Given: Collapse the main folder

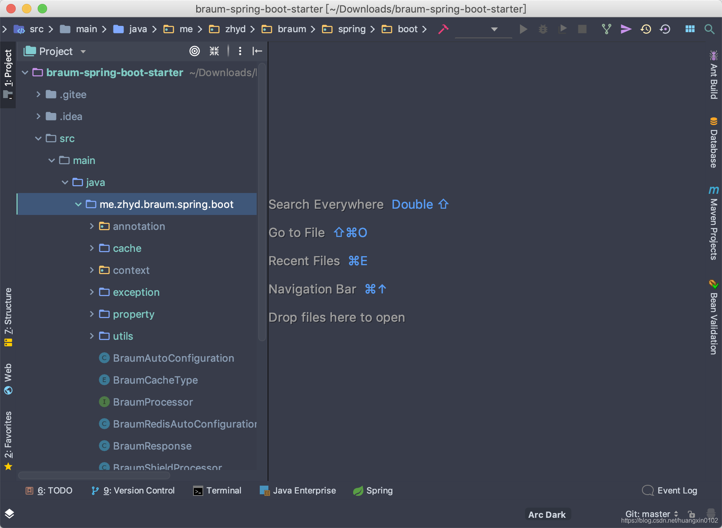Looking at the screenshot, I should click(51, 160).
